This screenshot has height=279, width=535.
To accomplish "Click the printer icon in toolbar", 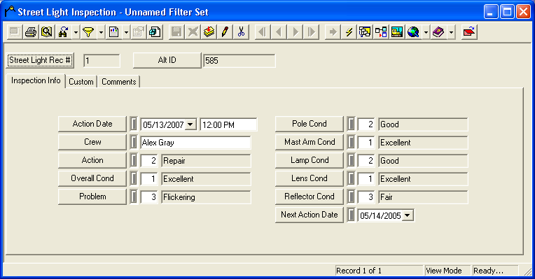I will pyautogui.click(x=31, y=32).
